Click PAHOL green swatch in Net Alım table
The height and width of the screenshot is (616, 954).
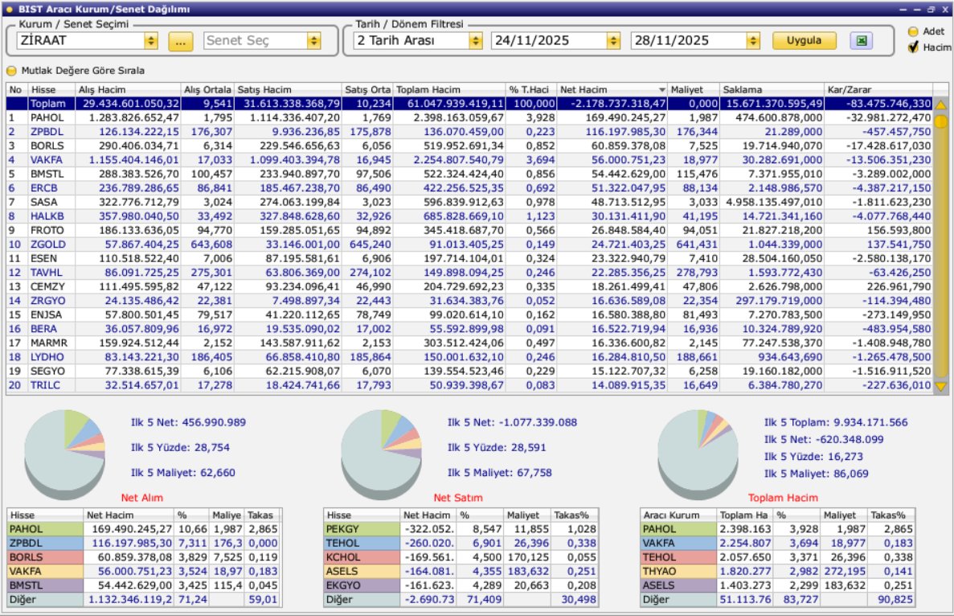45,529
